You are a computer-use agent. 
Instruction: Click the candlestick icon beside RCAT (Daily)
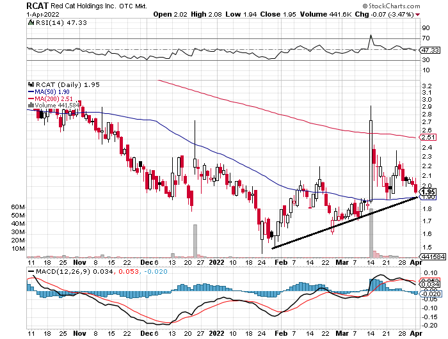31,84
